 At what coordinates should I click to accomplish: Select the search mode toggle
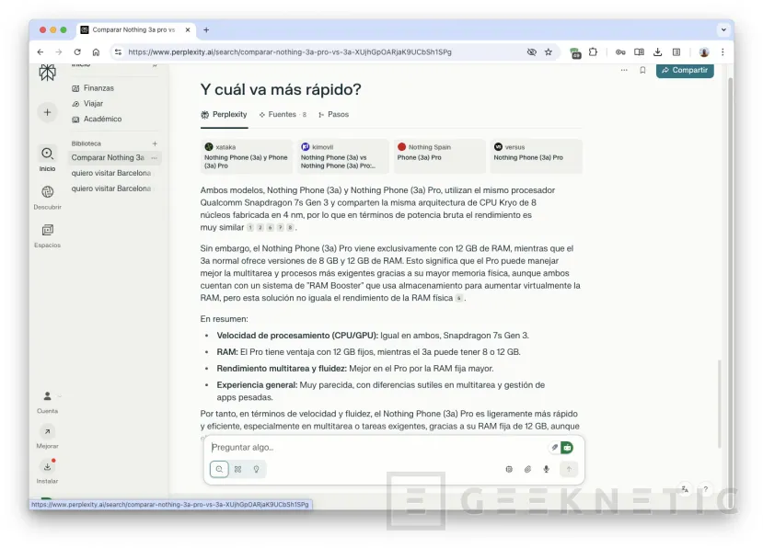pyautogui.click(x=219, y=469)
